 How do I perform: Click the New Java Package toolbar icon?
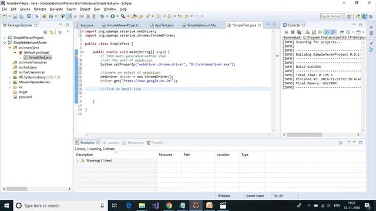click(x=44, y=16)
